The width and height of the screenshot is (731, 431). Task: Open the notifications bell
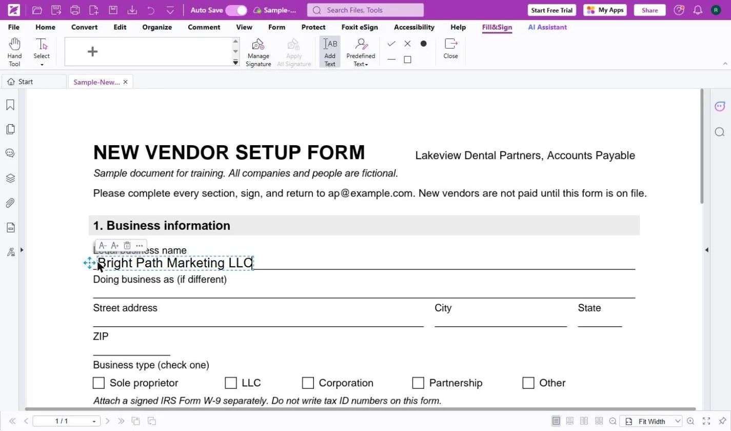tap(698, 10)
